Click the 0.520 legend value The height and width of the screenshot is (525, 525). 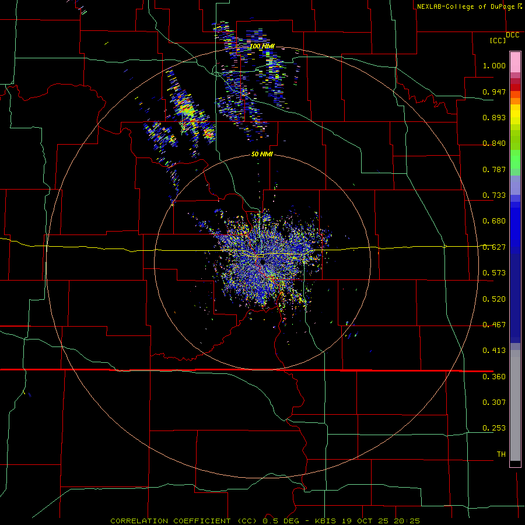(494, 299)
